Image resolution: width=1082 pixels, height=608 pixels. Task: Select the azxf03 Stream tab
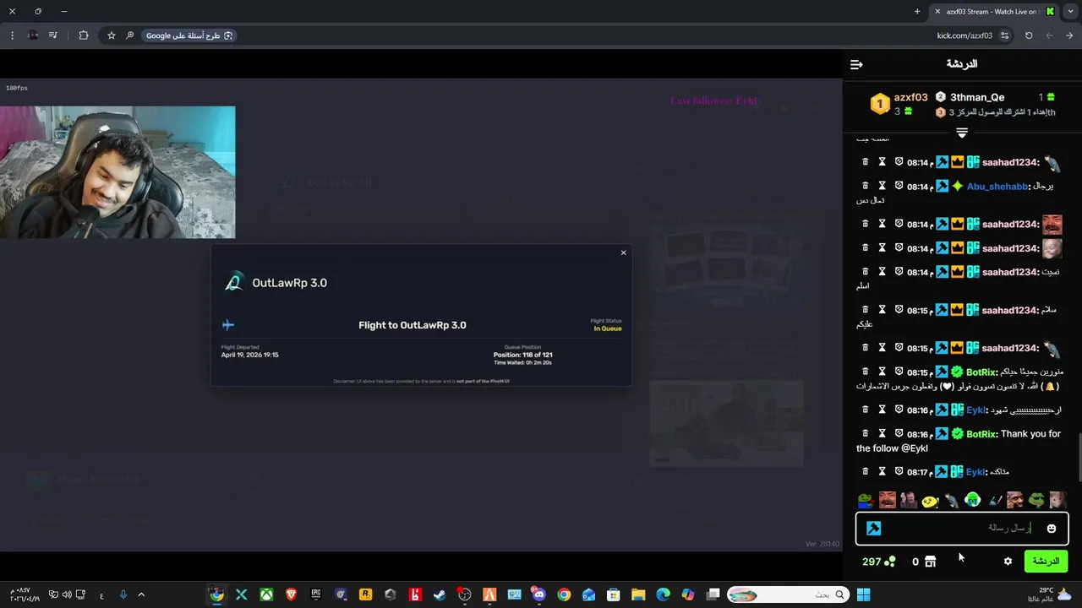coord(993,12)
